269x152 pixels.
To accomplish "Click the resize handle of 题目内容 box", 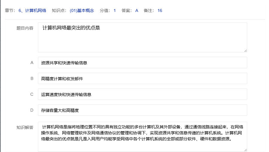I will tap(245, 50).
